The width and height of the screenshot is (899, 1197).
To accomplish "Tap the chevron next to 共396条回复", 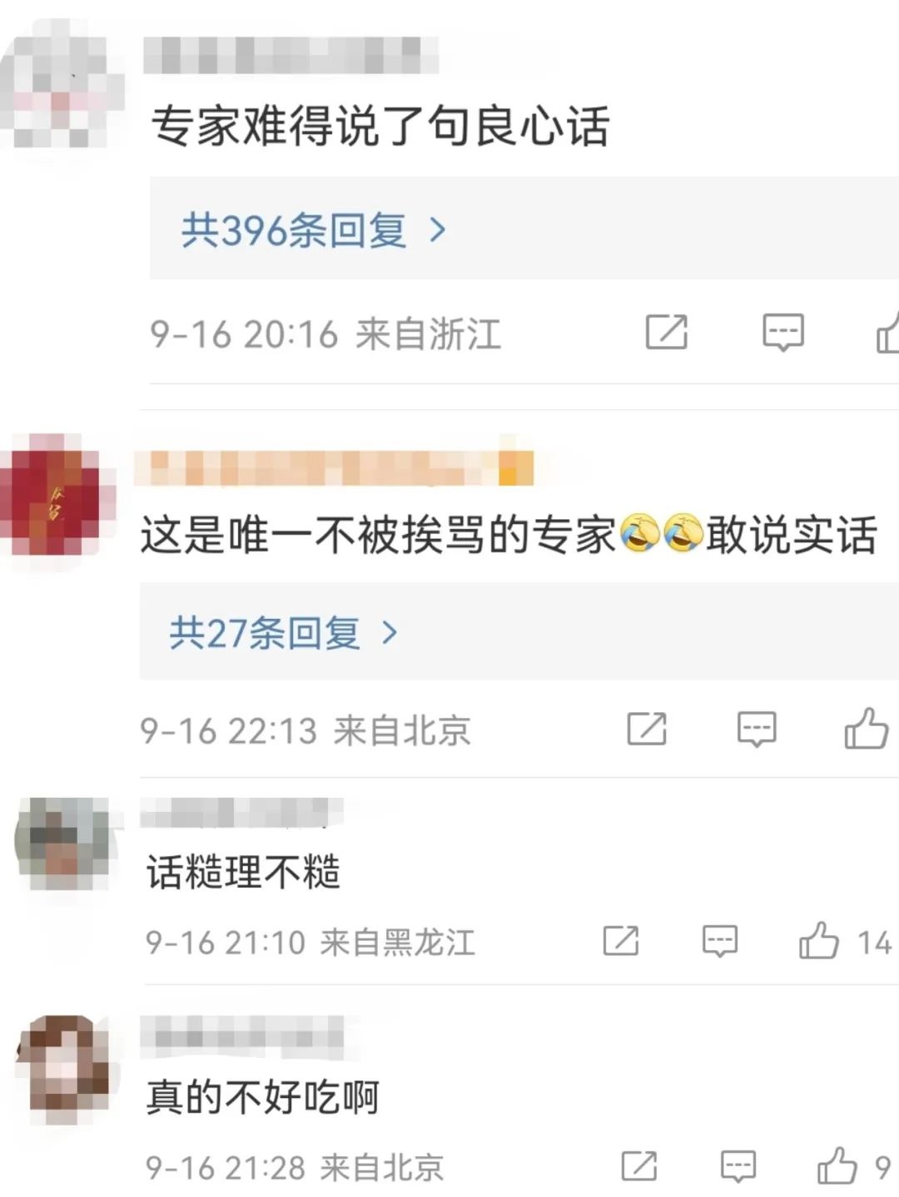I will [x=438, y=230].
